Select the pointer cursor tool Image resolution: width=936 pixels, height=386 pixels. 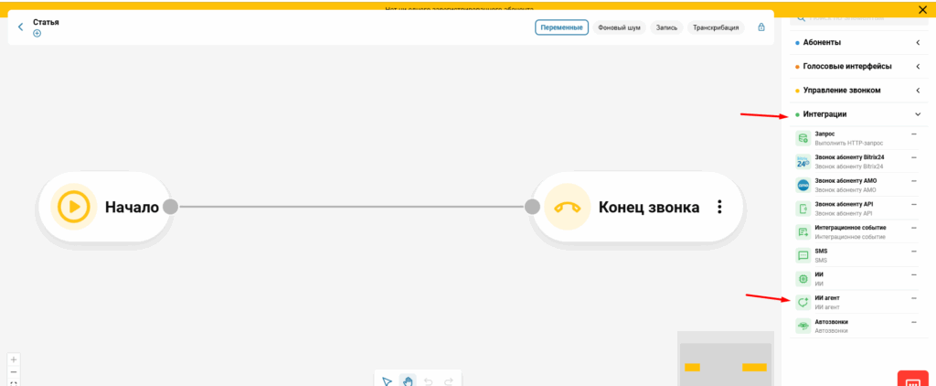387,381
